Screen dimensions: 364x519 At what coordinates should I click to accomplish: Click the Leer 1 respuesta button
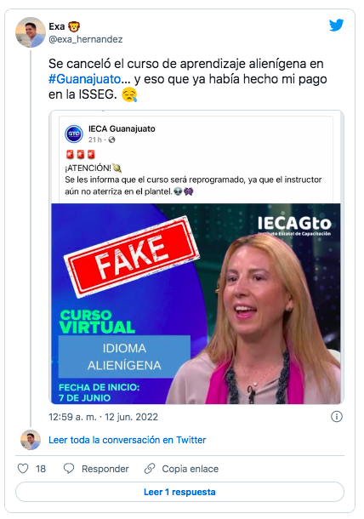179,492
